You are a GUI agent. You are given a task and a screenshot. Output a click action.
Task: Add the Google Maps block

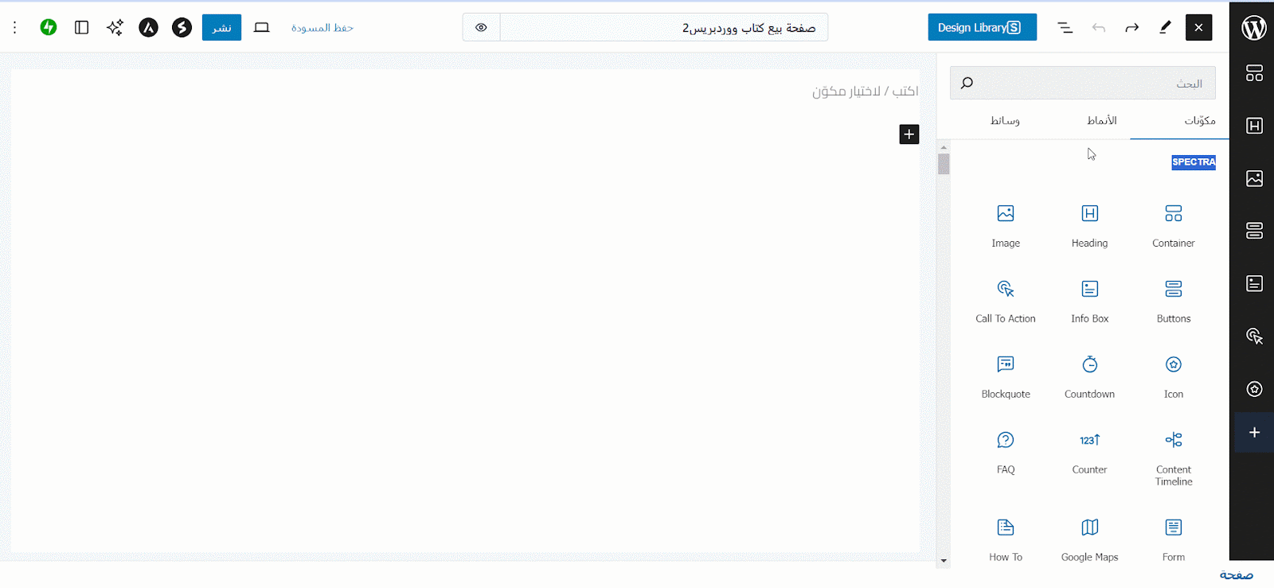click(x=1089, y=539)
